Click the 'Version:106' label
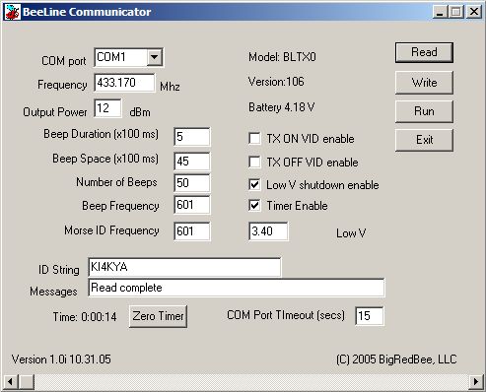Screen dimensions: 486x392 click(x=276, y=82)
